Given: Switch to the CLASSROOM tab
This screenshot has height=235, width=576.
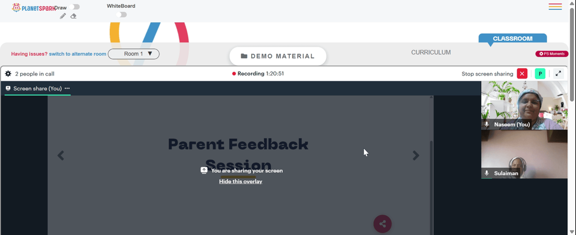Looking at the screenshot, I should coord(513,39).
